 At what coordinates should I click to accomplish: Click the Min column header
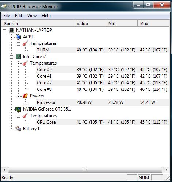[x=122, y=23]
